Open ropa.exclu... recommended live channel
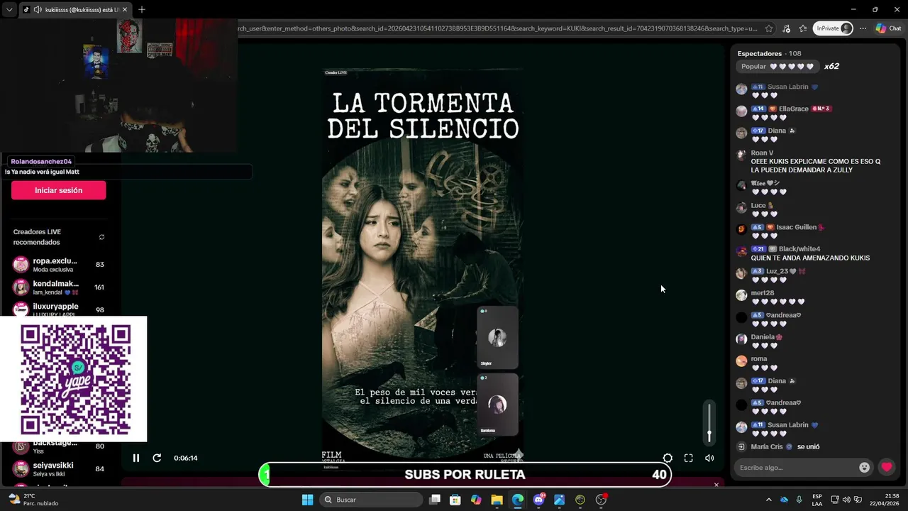The height and width of the screenshot is (511, 908). [x=59, y=265]
